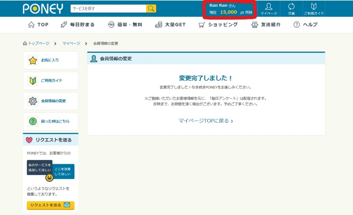
Task: Click the envelope icon on request button
Action: (67, 205)
